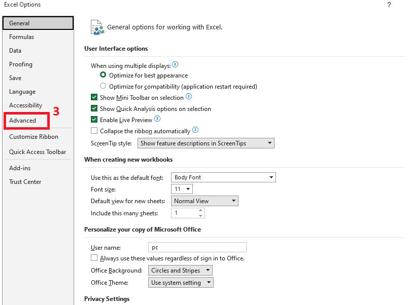Image resolution: width=408 pixels, height=305 pixels.
Task: Uncheck Show Mini Toolbar on selection
Action: point(94,97)
